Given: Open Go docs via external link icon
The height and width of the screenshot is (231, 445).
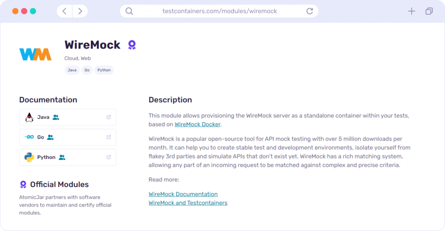Looking at the screenshot, I should click(x=109, y=137).
